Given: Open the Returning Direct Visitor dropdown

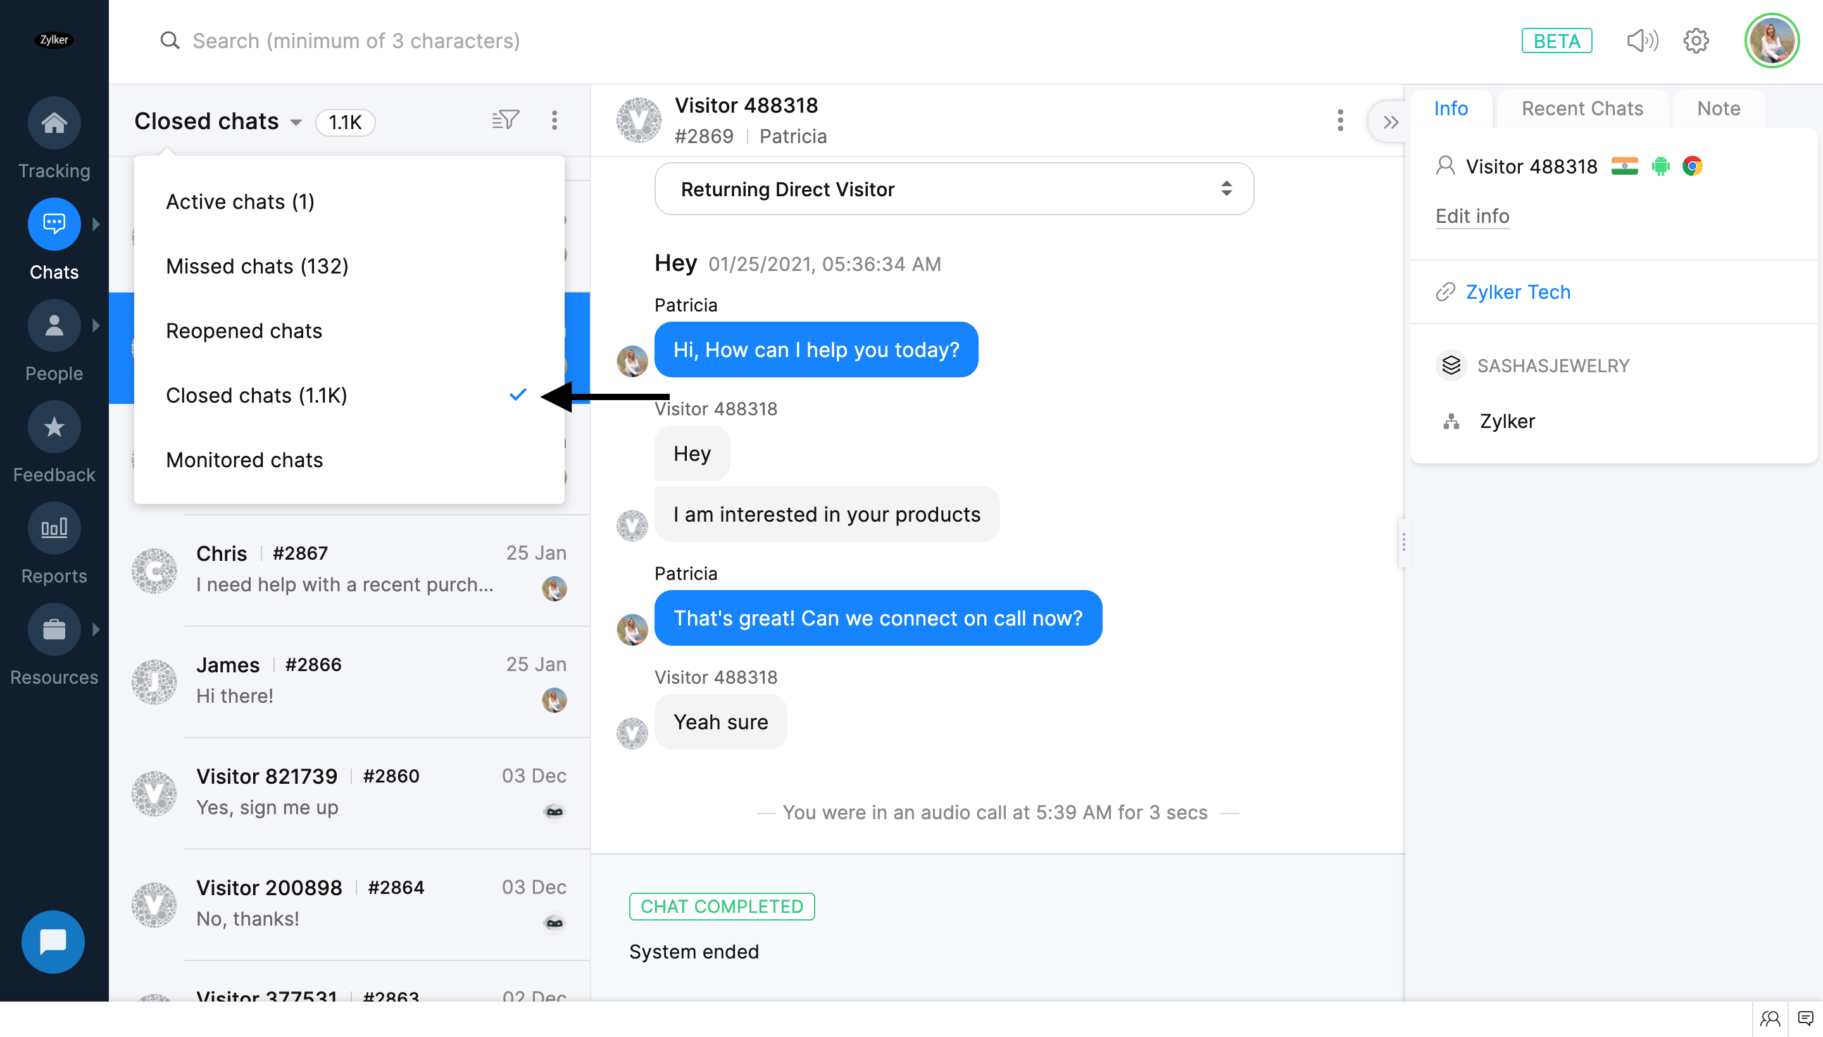Looking at the screenshot, I should (953, 189).
